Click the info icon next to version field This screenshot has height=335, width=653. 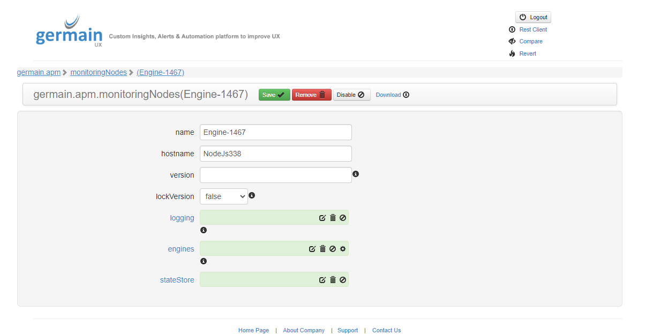pos(356,174)
